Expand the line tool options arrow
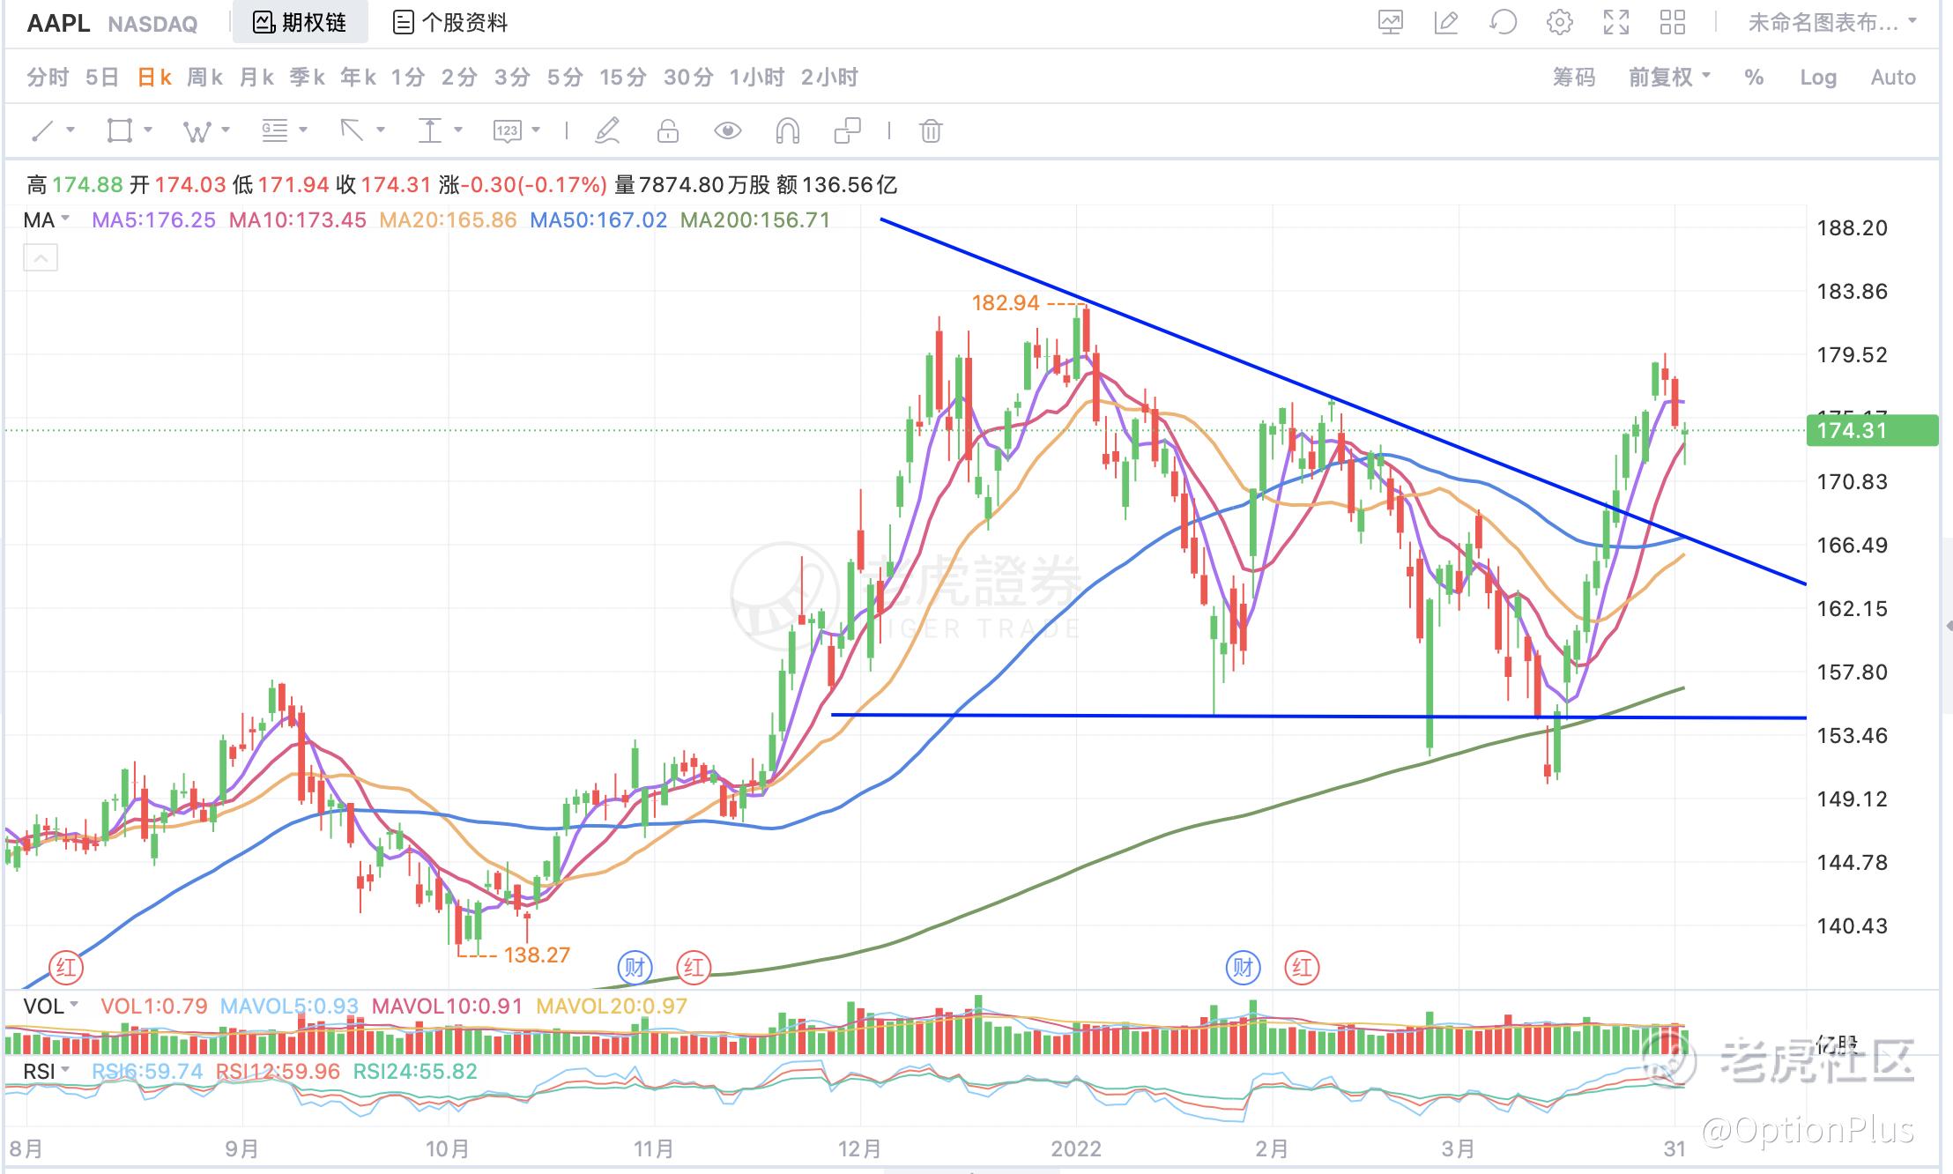Image resolution: width=1953 pixels, height=1174 pixels. [x=70, y=130]
